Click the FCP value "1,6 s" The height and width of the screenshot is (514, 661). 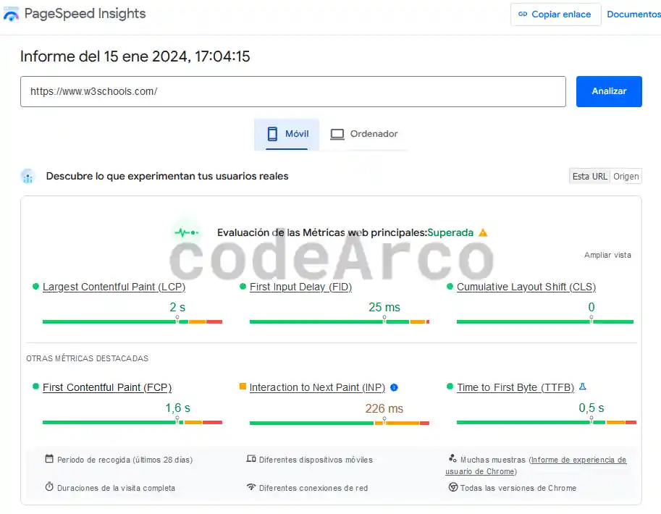[177, 408]
